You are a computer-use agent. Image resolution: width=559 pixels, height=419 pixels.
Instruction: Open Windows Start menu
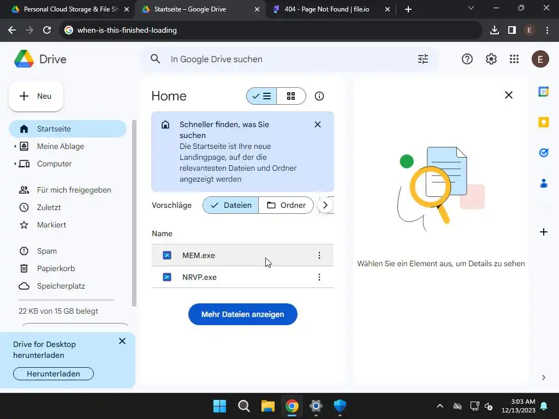(219, 406)
